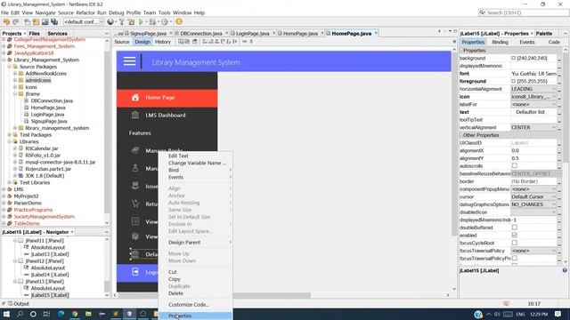Open the verticalAlignment CENTER dropdown
The image size is (570, 320).
533,127
